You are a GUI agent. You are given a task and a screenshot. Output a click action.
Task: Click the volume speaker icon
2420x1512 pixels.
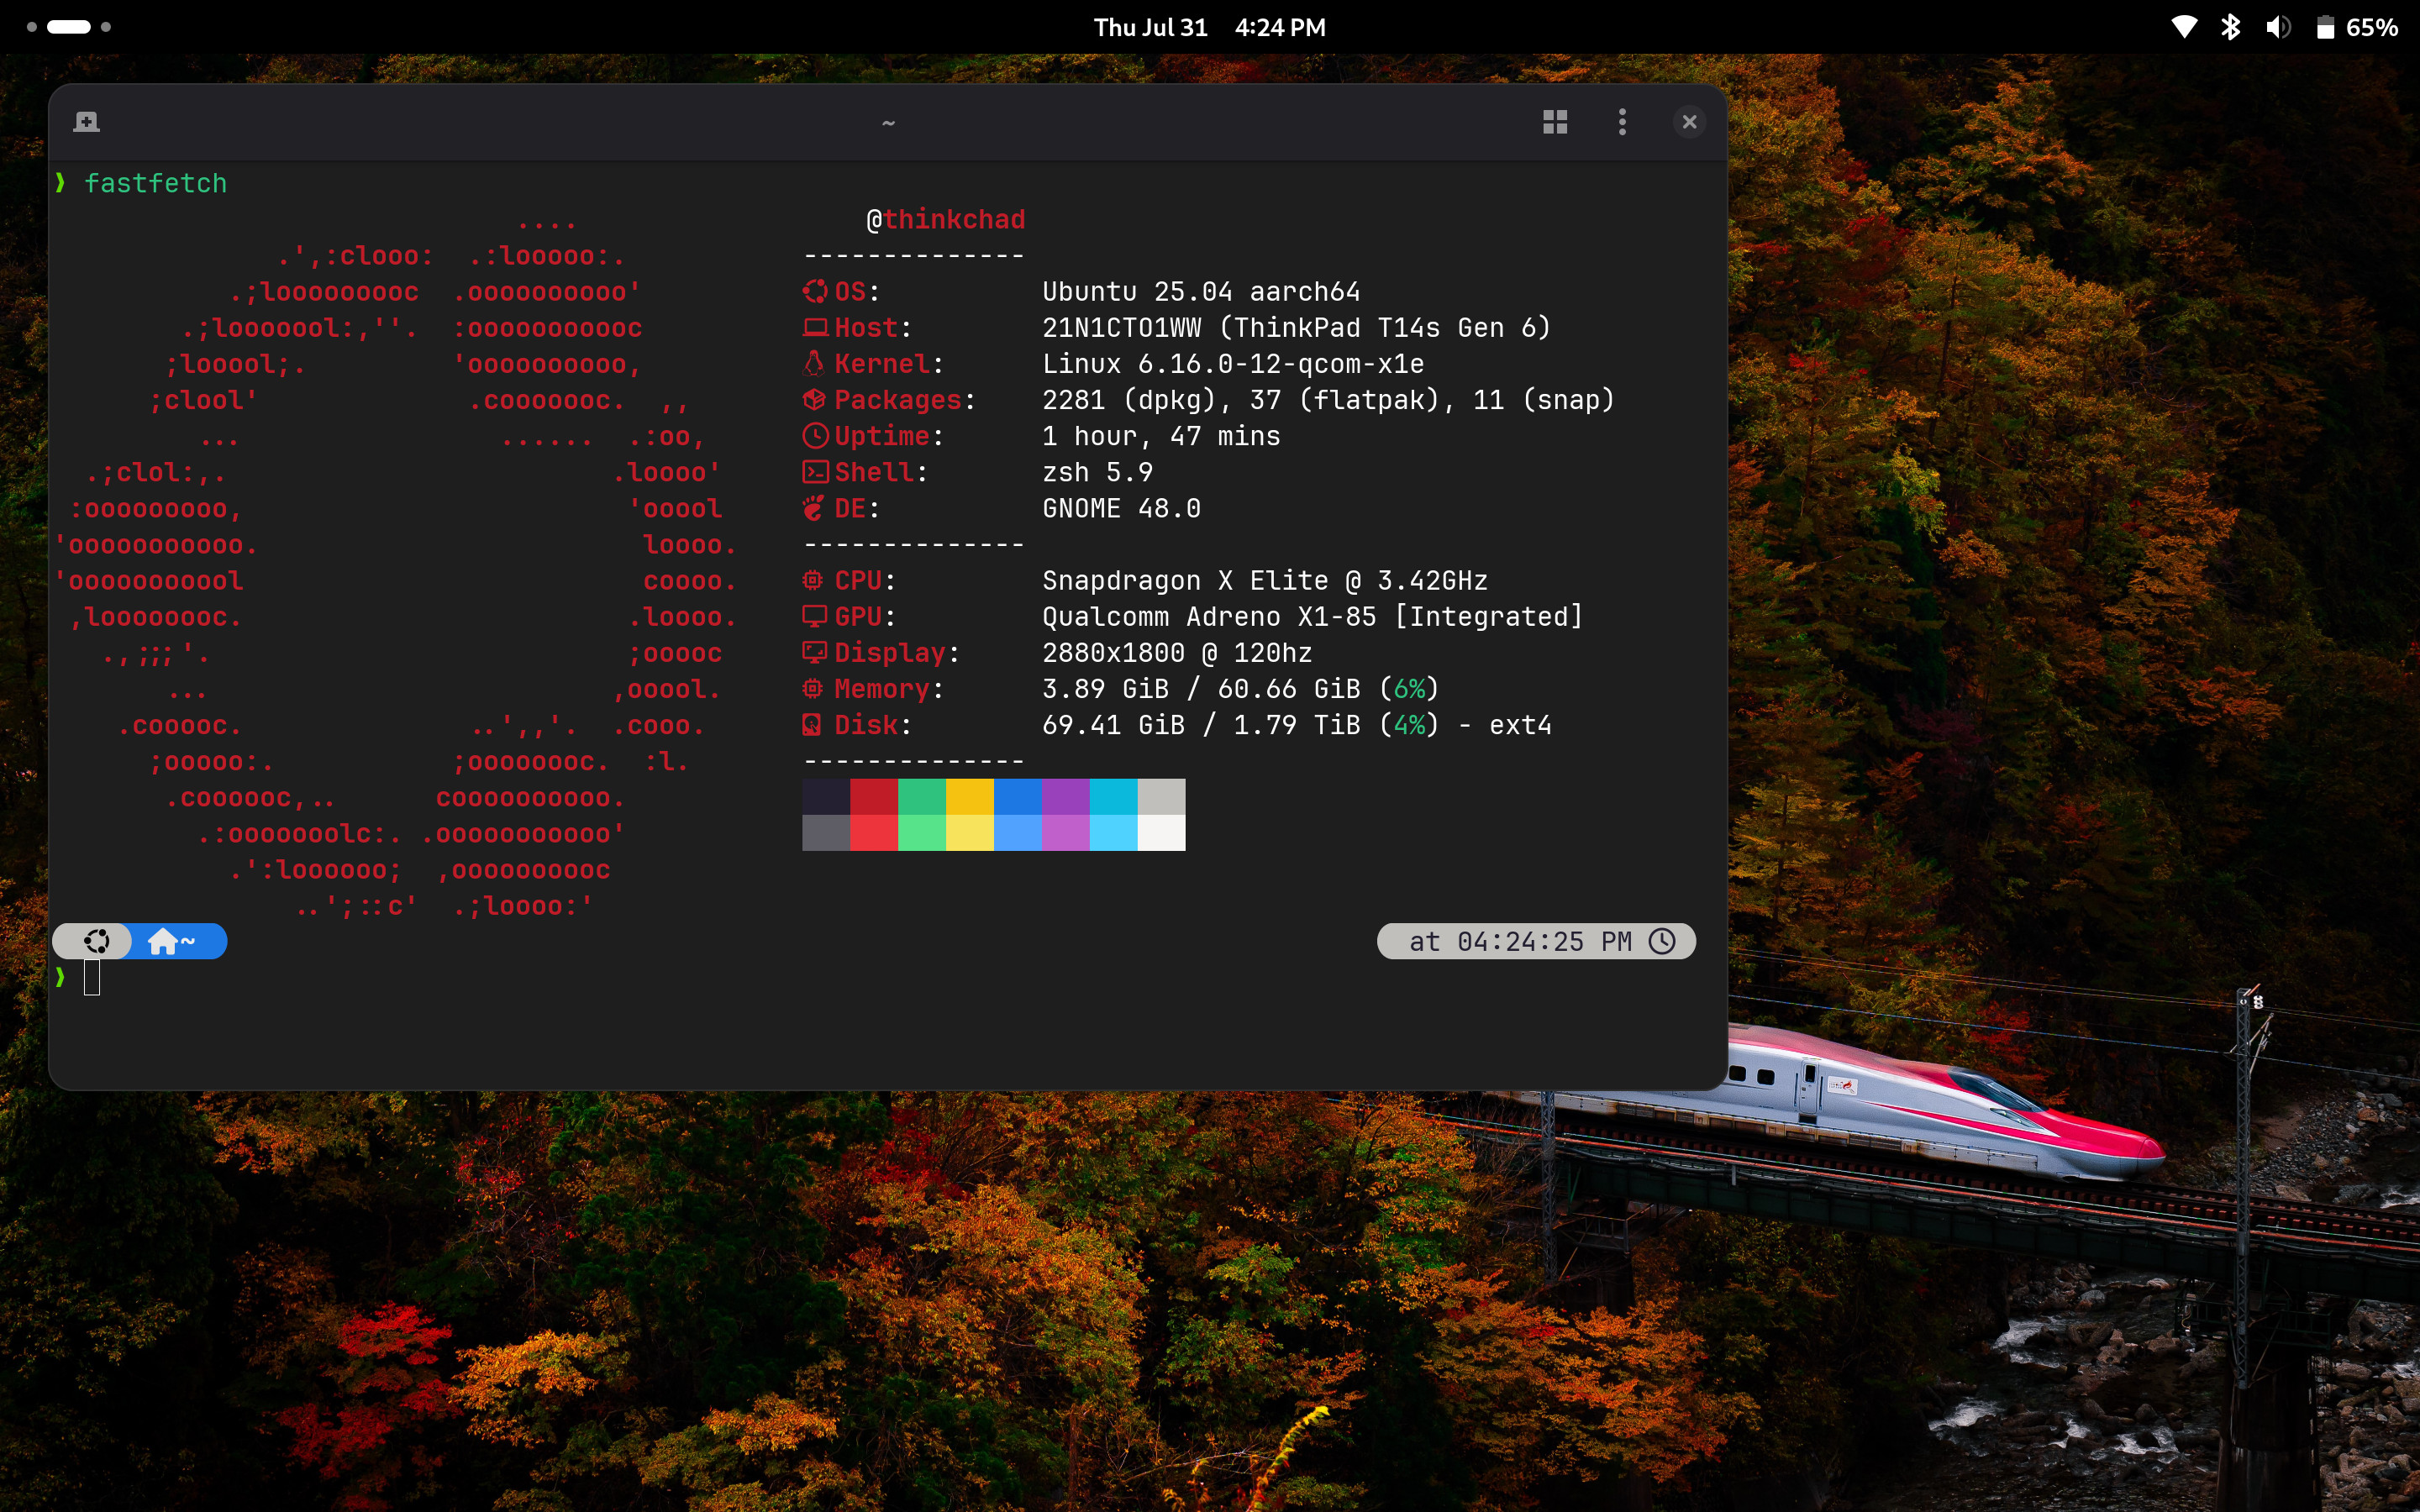coord(2278,27)
